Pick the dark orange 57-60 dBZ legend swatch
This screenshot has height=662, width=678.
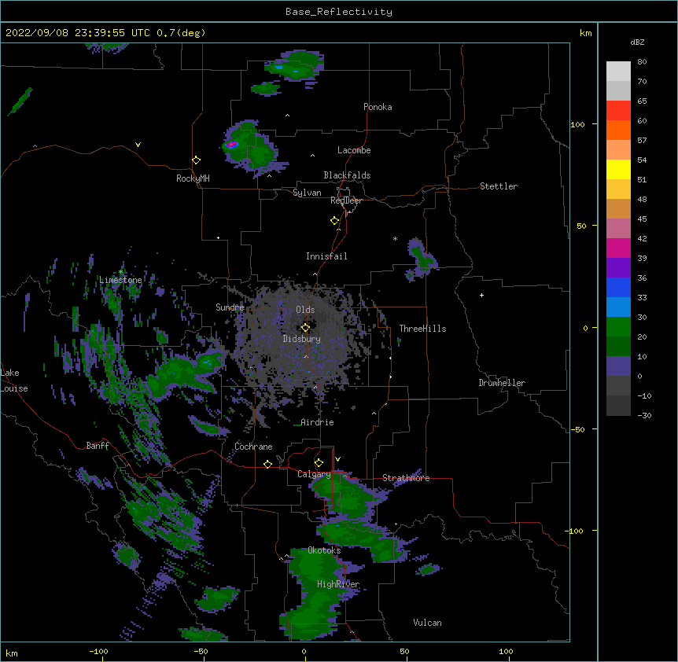tap(618, 130)
